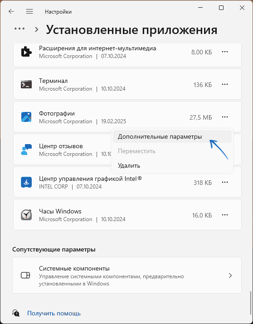
Task: Open more options for Фотографии
Action: tap(225, 117)
